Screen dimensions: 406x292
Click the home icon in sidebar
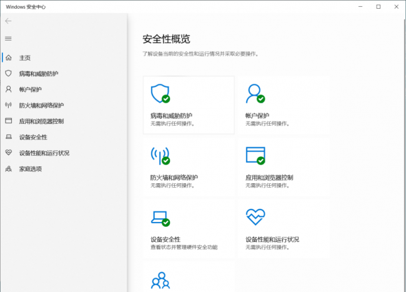9,58
